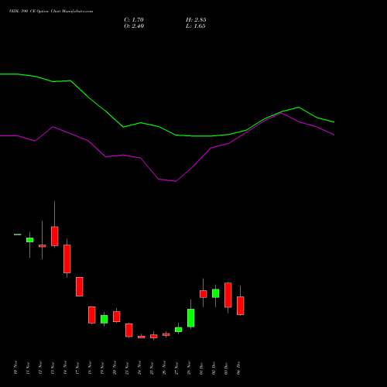Select the low value L: 1.65
The width and height of the screenshot is (387, 387).
click(x=195, y=26)
